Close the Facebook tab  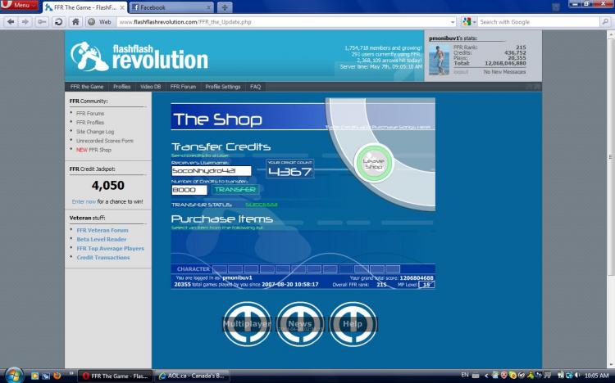click(x=208, y=7)
